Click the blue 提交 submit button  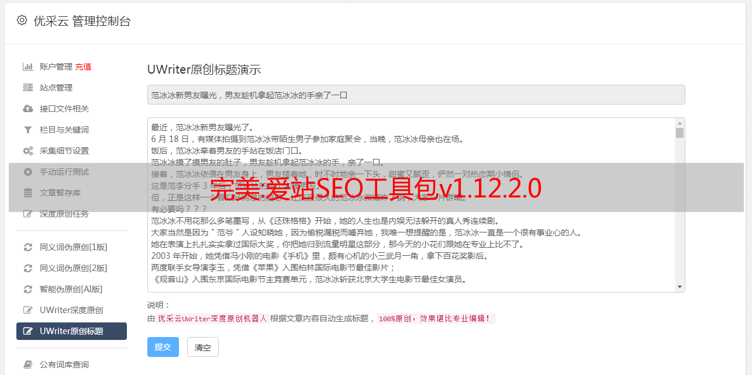coord(163,347)
